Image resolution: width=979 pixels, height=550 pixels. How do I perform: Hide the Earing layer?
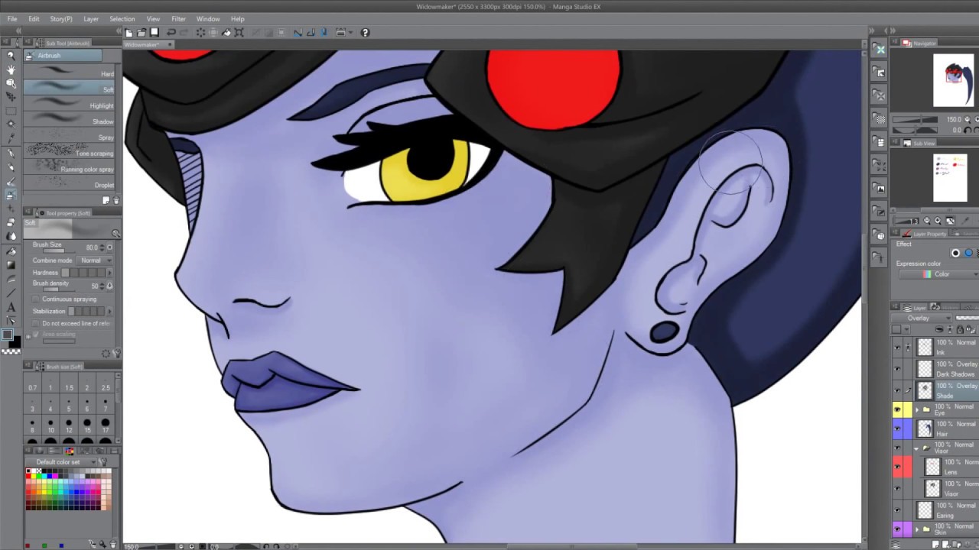click(897, 510)
